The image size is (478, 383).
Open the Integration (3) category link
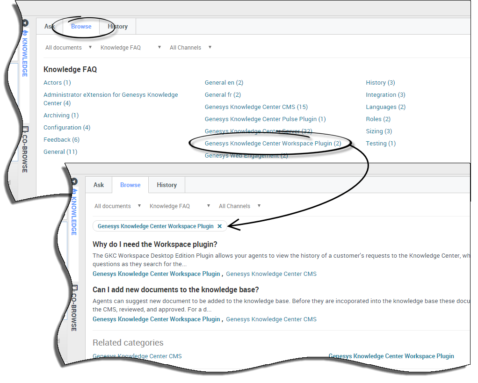tap(385, 95)
